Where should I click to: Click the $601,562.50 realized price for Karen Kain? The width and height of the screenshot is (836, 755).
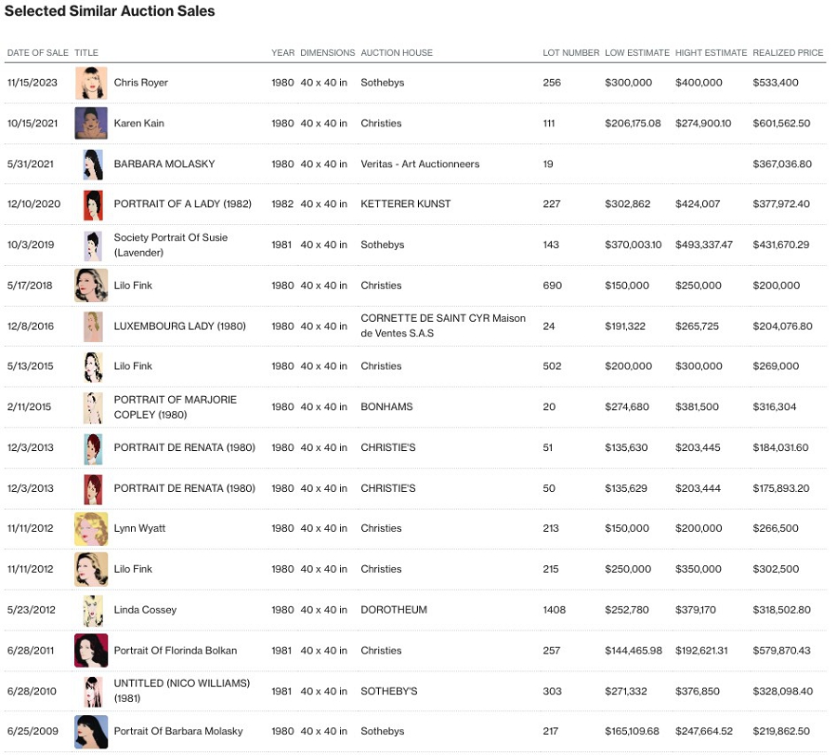click(x=781, y=124)
